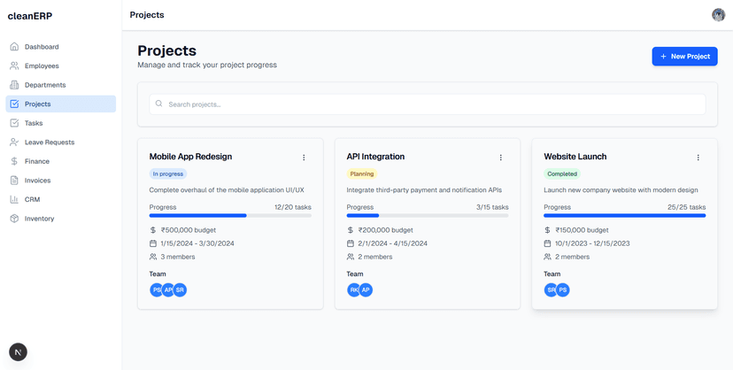Viewport: 733px width, 370px height.
Task: Click the CRM bar chart icon
Action: point(14,199)
